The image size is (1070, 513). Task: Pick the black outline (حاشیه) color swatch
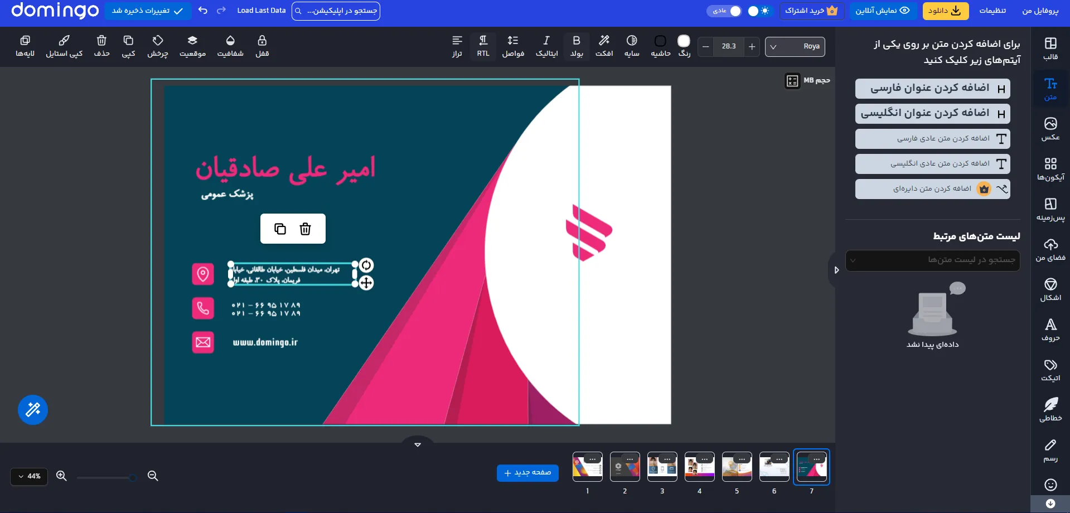tap(661, 41)
